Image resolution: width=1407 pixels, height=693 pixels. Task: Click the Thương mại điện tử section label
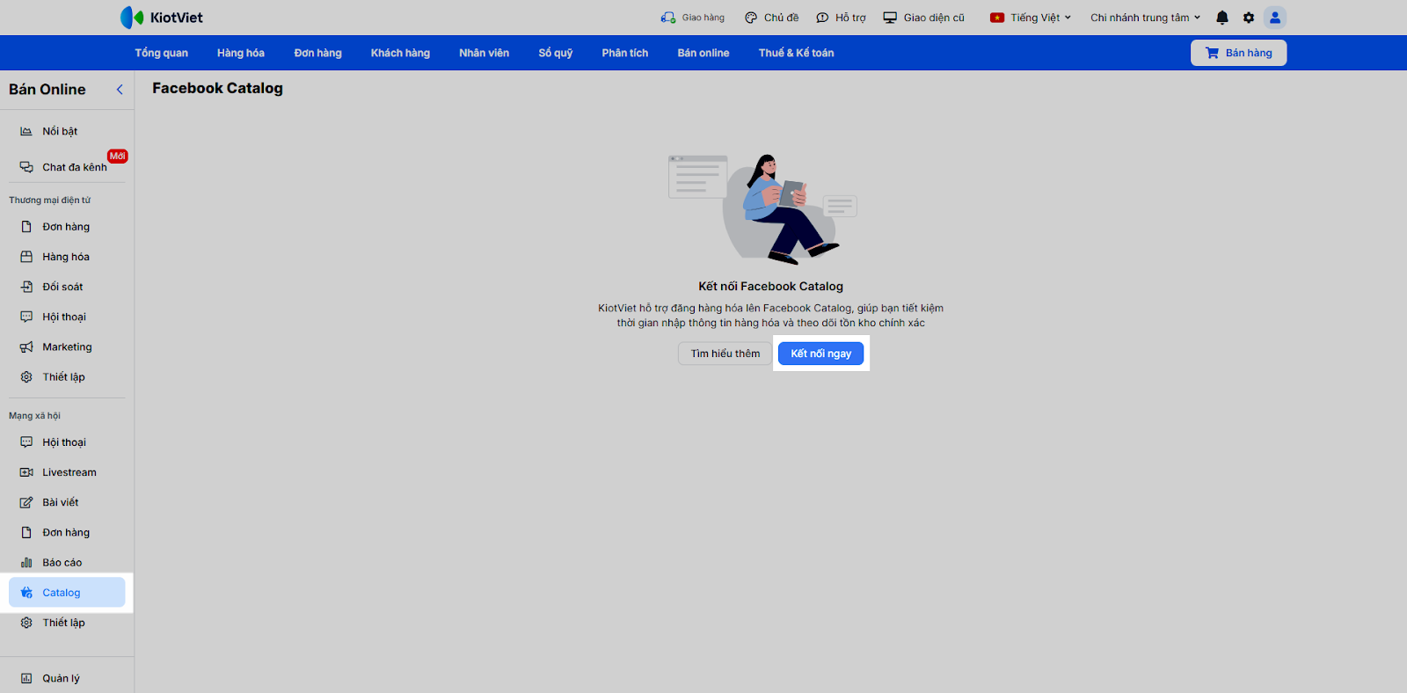click(50, 201)
